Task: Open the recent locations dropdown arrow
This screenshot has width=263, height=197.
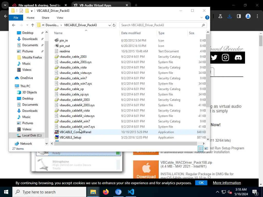Action: (x=27, y=25)
